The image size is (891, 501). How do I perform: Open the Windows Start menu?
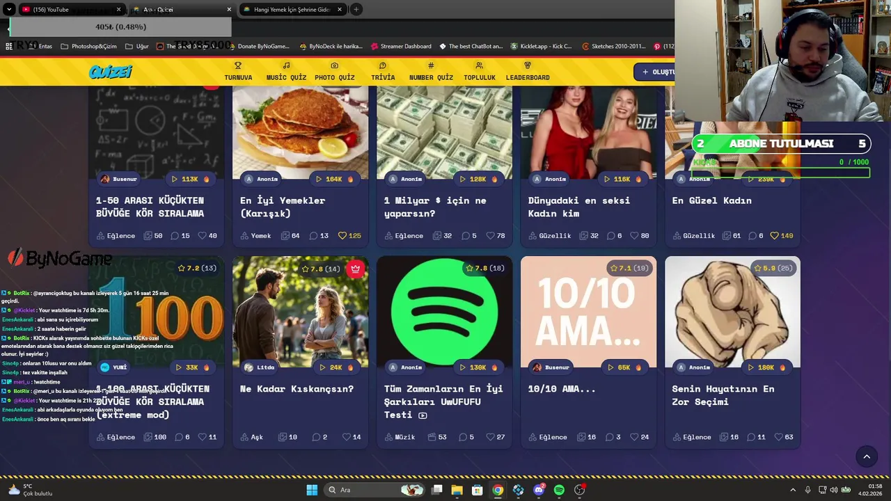tap(312, 490)
